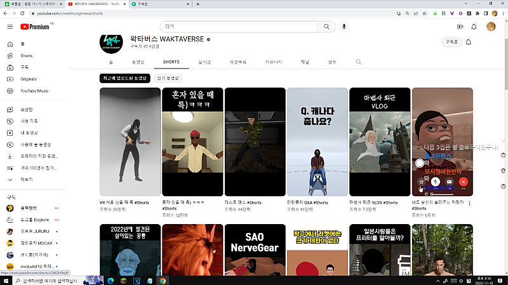Open channel notification bell options beside 구독중

click(x=469, y=42)
